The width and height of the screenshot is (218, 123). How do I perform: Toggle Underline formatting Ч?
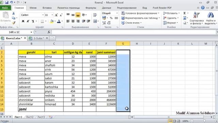coord(33,21)
